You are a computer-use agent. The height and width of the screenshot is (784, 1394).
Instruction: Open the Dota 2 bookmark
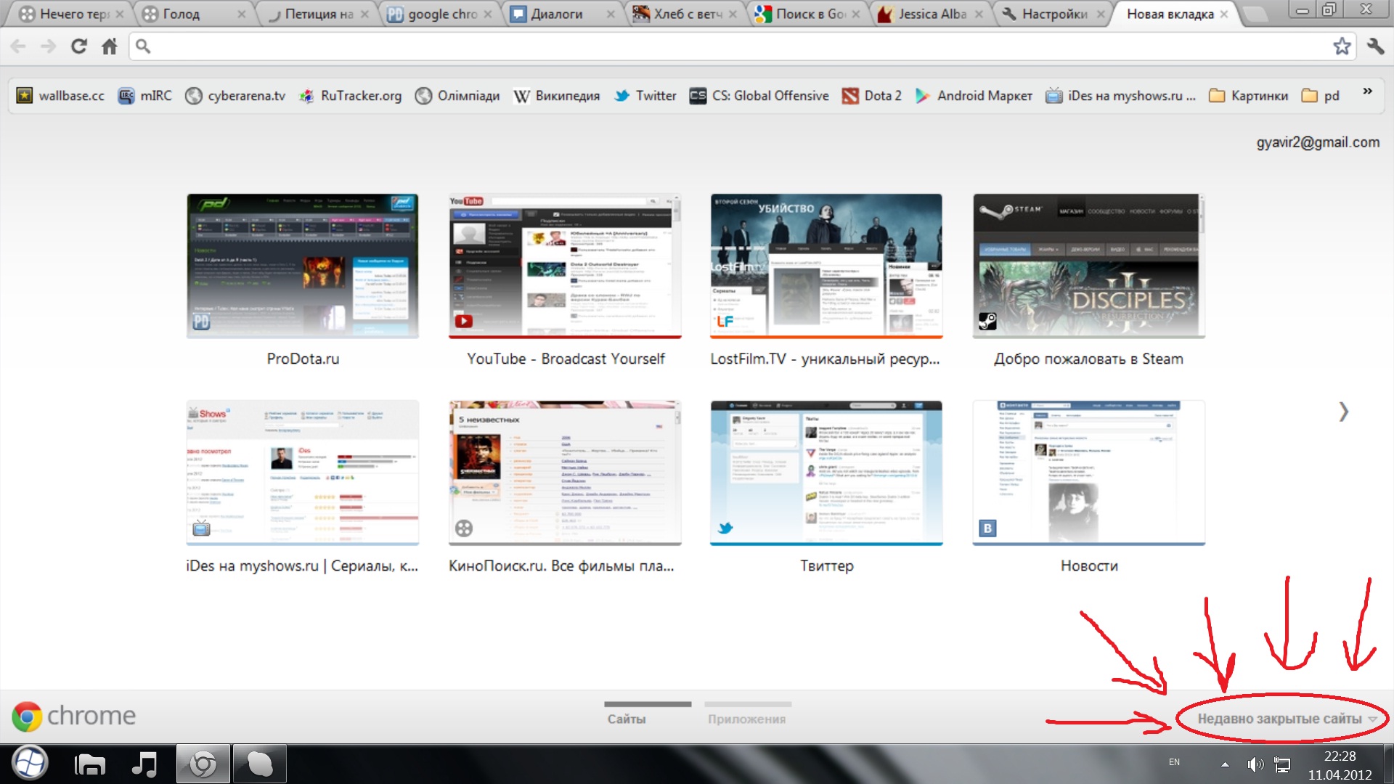pyautogui.click(x=871, y=96)
